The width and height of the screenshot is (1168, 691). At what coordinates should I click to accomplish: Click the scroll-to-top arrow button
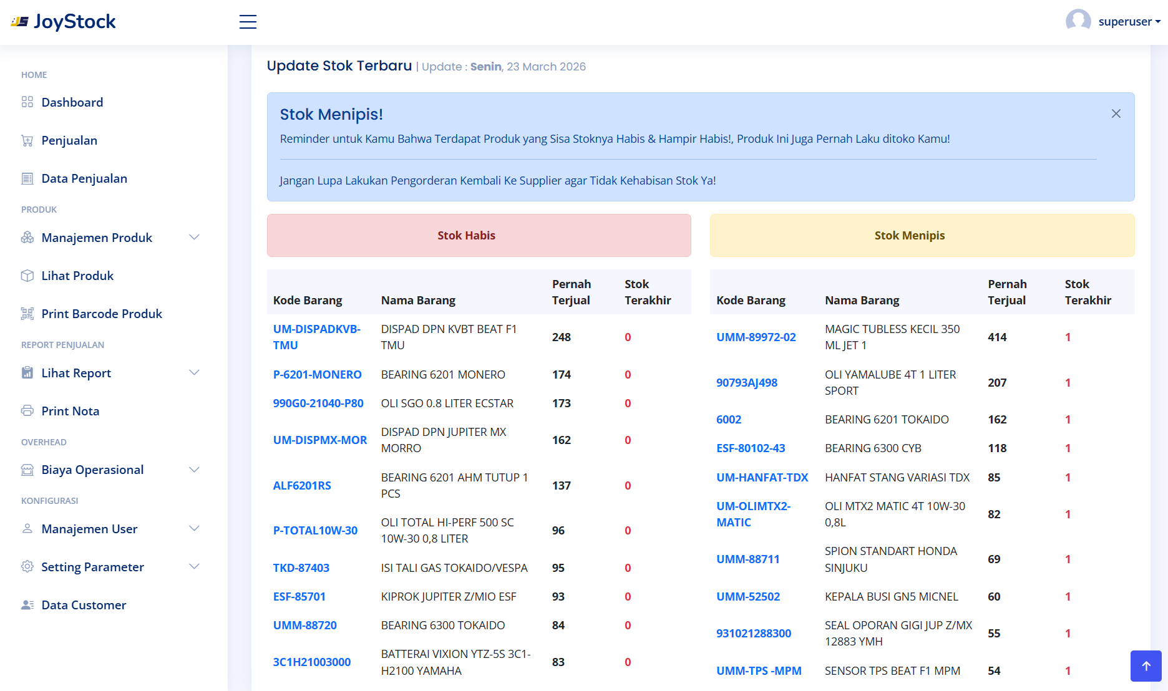tap(1146, 666)
